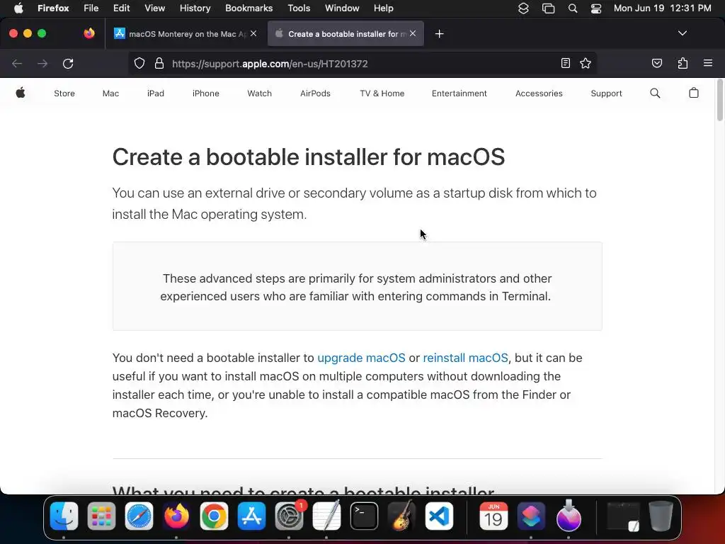Open the Bookmarks menu
This screenshot has height=544, width=725.
[249, 8]
